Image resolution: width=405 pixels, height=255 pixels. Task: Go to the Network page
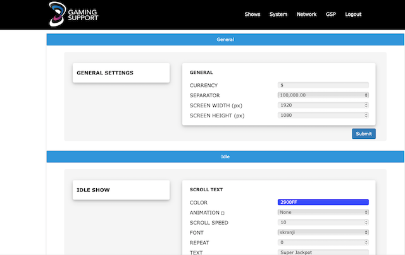(x=306, y=14)
